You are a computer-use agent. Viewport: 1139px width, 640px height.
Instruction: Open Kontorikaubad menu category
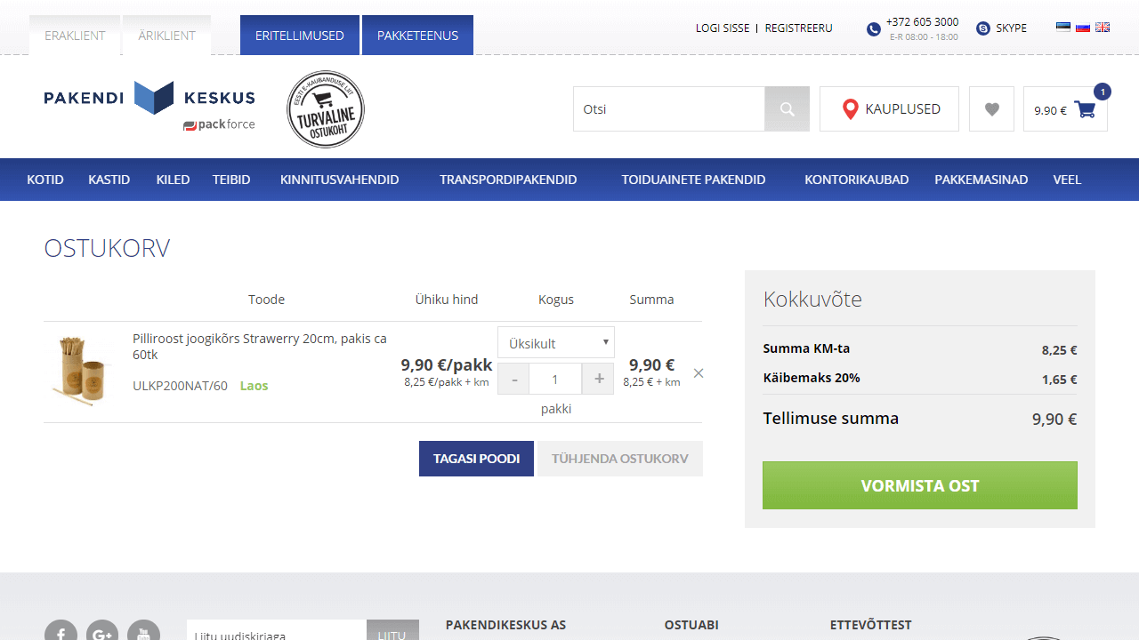click(857, 180)
